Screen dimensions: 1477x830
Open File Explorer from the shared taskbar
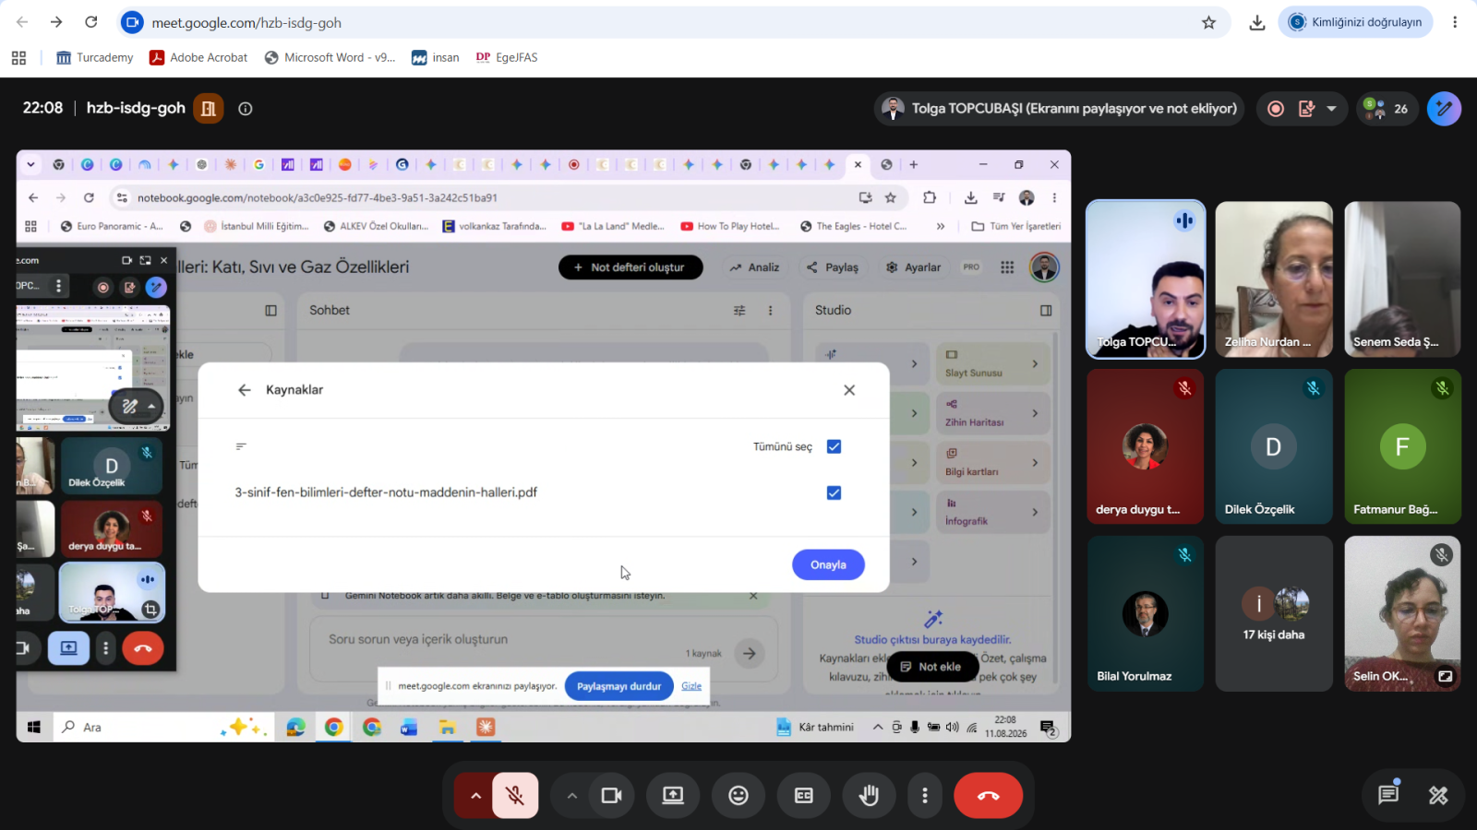[448, 728]
